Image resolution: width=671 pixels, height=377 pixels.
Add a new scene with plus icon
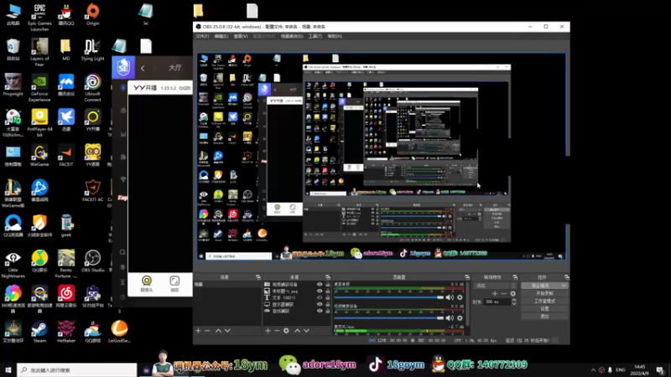tap(198, 330)
